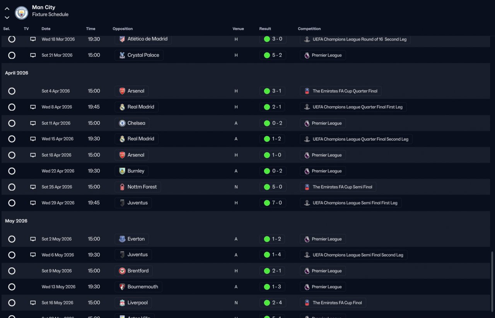Viewport: 495px width, 318px height.
Task: Sort by the Venue column header
Action: coord(238,29)
